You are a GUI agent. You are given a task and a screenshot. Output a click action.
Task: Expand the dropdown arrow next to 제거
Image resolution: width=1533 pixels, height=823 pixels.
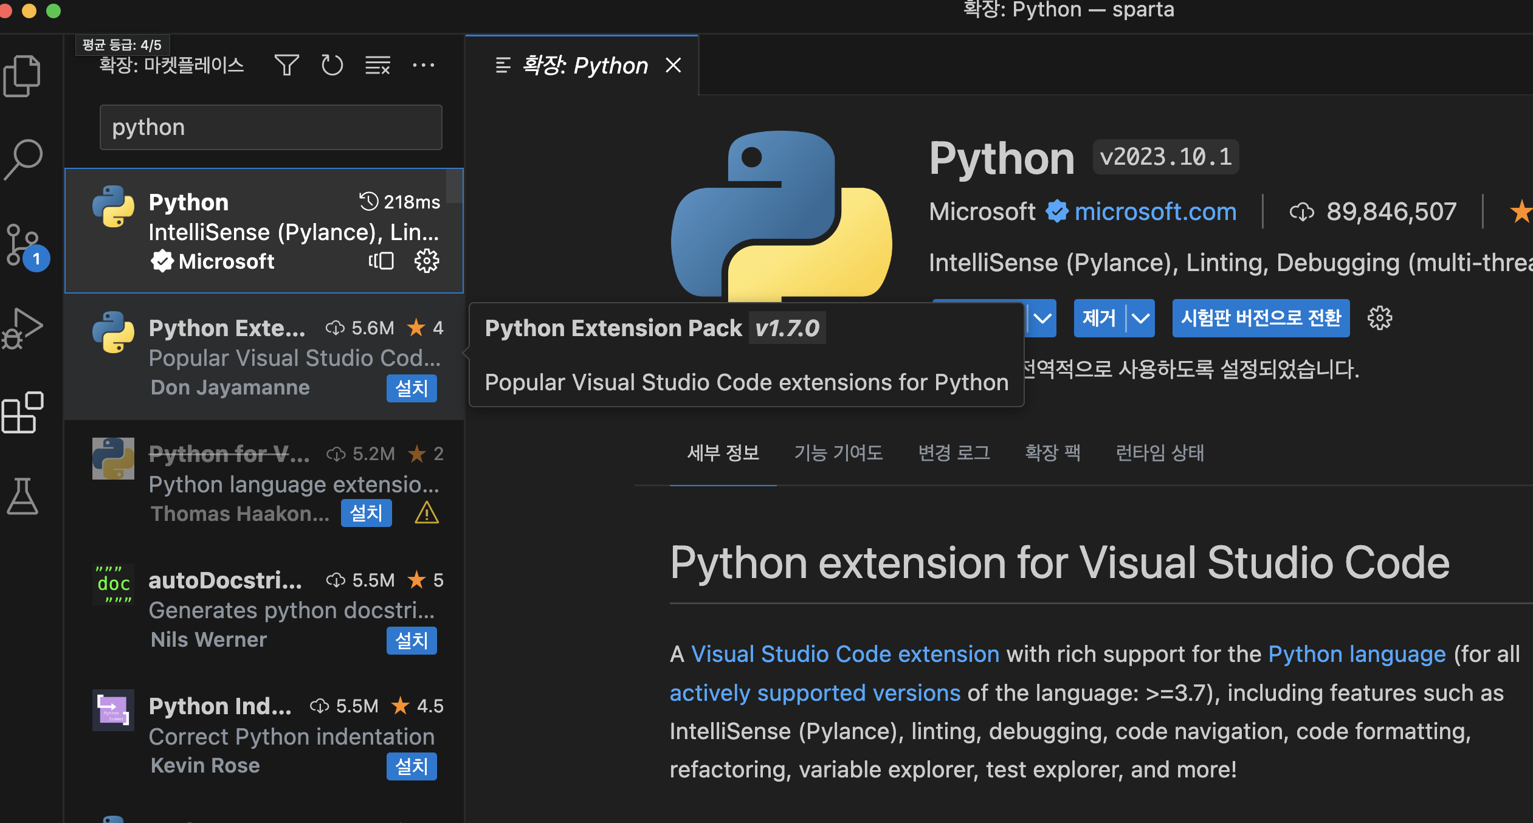click(x=1140, y=318)
